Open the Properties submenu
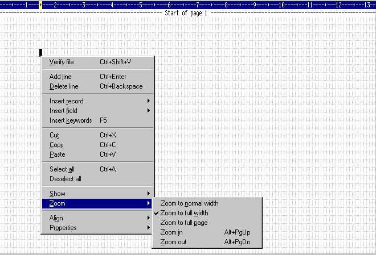 point(63,228)
